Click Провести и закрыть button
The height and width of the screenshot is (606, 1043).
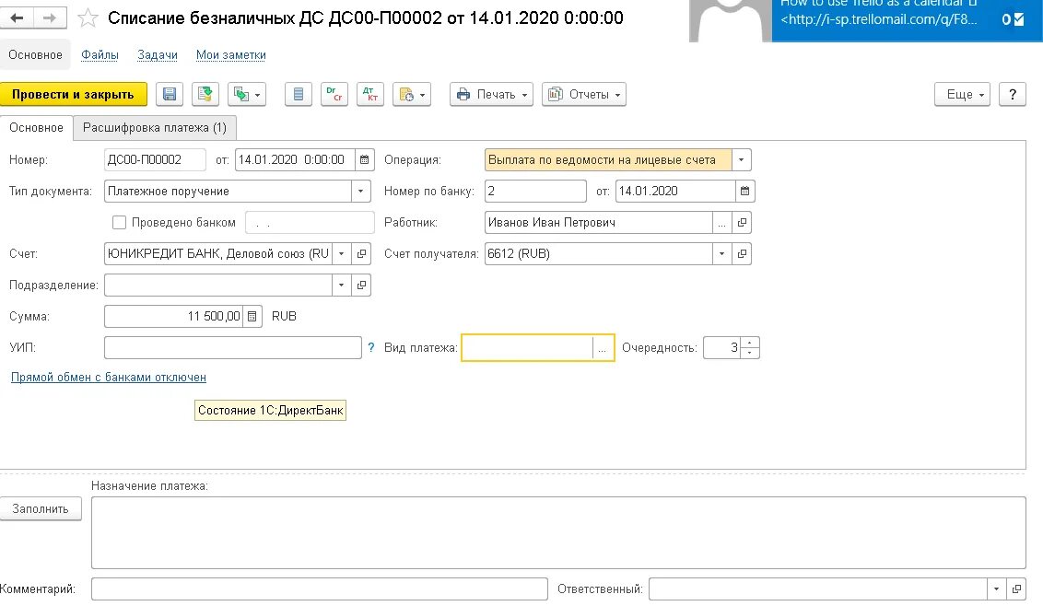pyautogui.click(x=73, y=95)
